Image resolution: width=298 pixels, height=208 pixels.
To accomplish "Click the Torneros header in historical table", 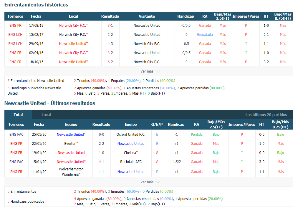I will click(15, 16).
